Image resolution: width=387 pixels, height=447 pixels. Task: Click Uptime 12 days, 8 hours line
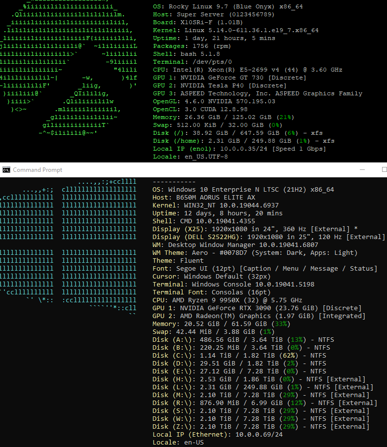coord(217,213)
